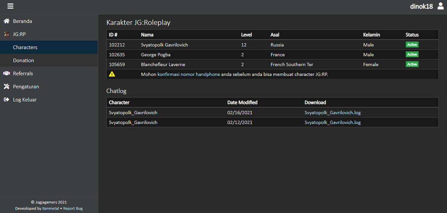Select the Blanchefleur Laverne character row
The width and height of the screenshot is (447, 213).
(272, 64)
